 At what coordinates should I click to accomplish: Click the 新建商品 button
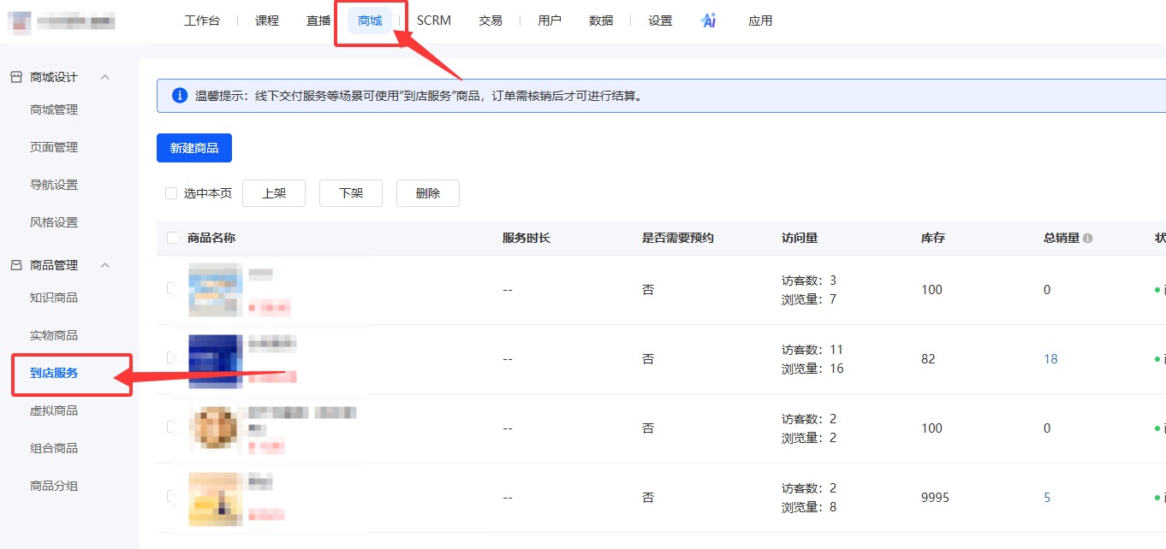pyautogui.click(x=194, y=148)
